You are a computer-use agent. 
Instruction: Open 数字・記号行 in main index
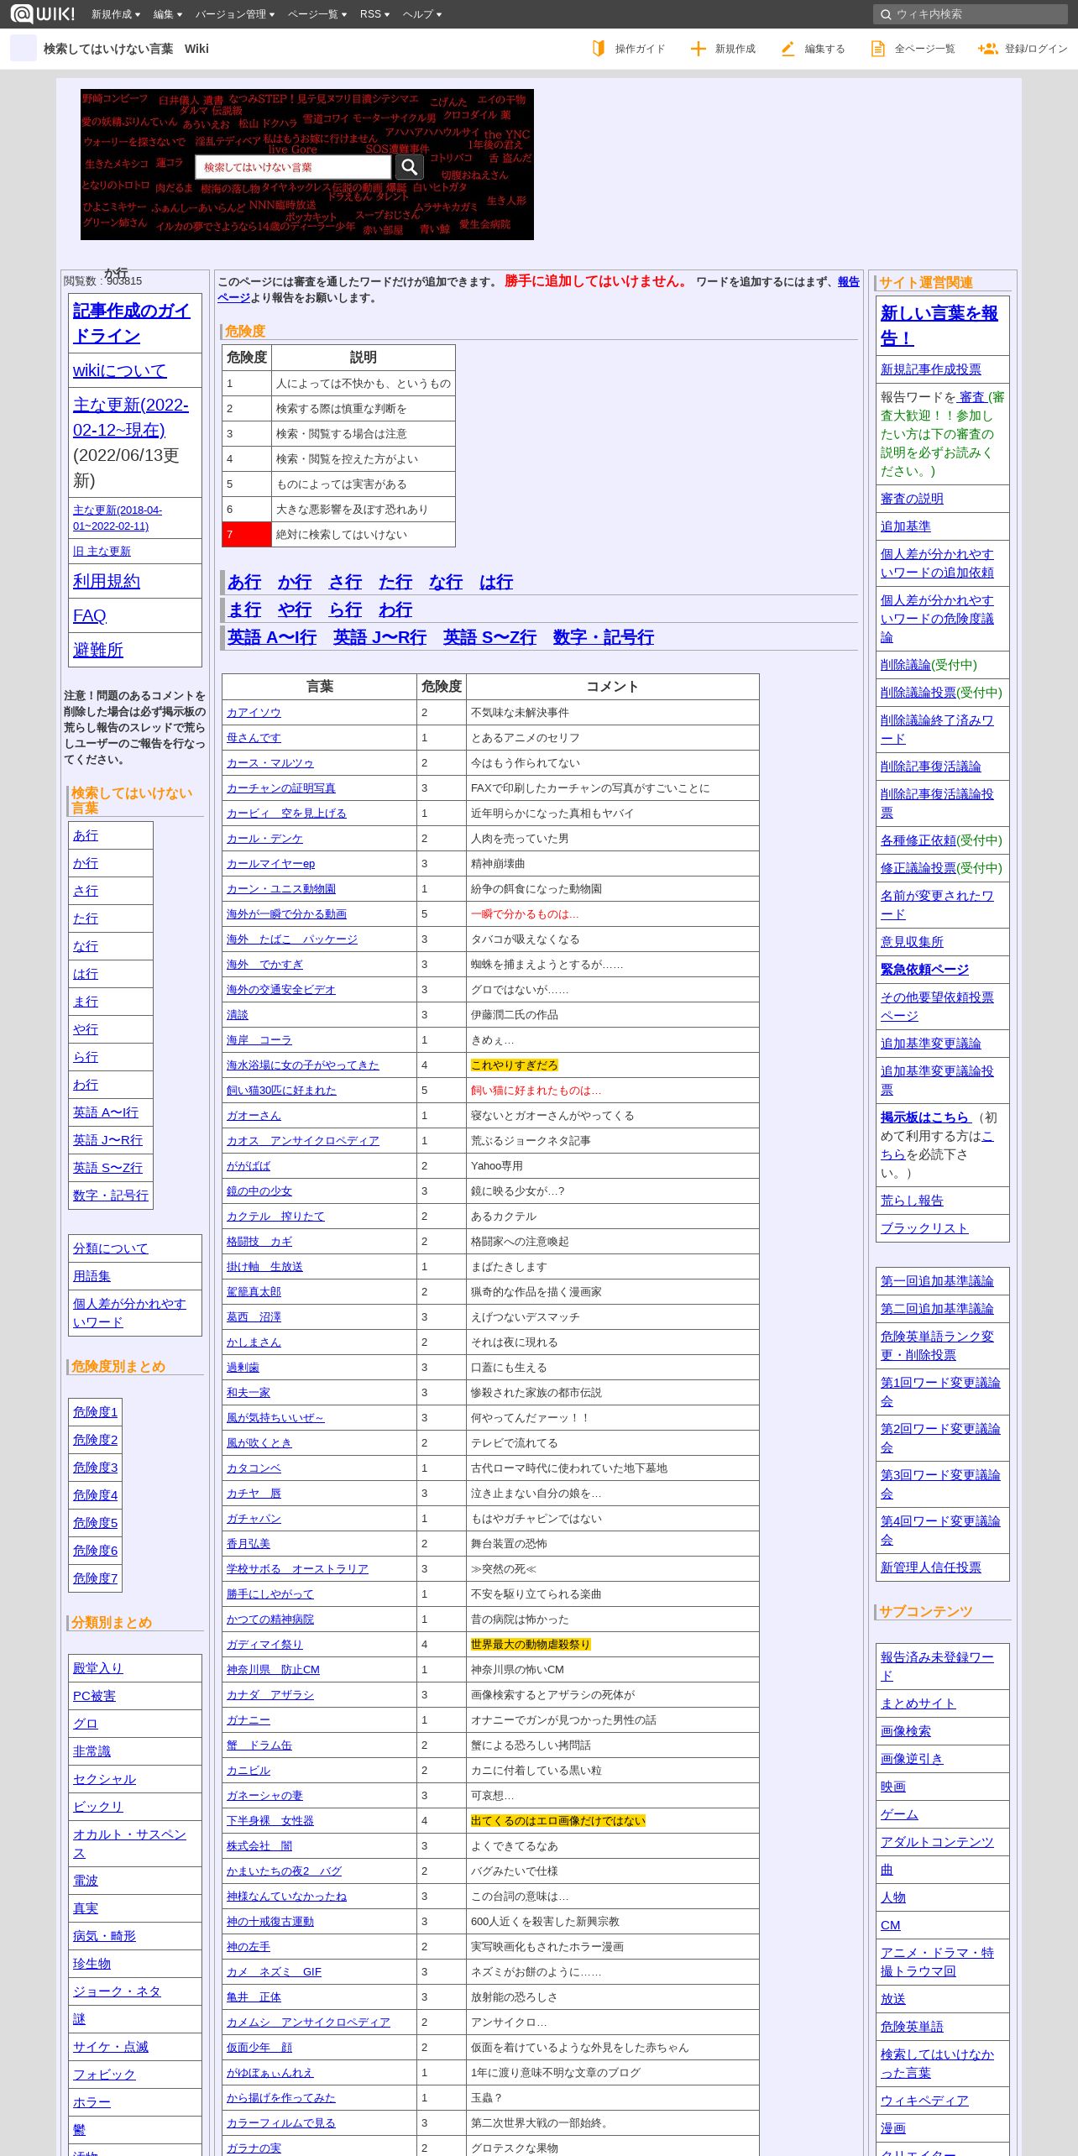(x=604, y=637)
